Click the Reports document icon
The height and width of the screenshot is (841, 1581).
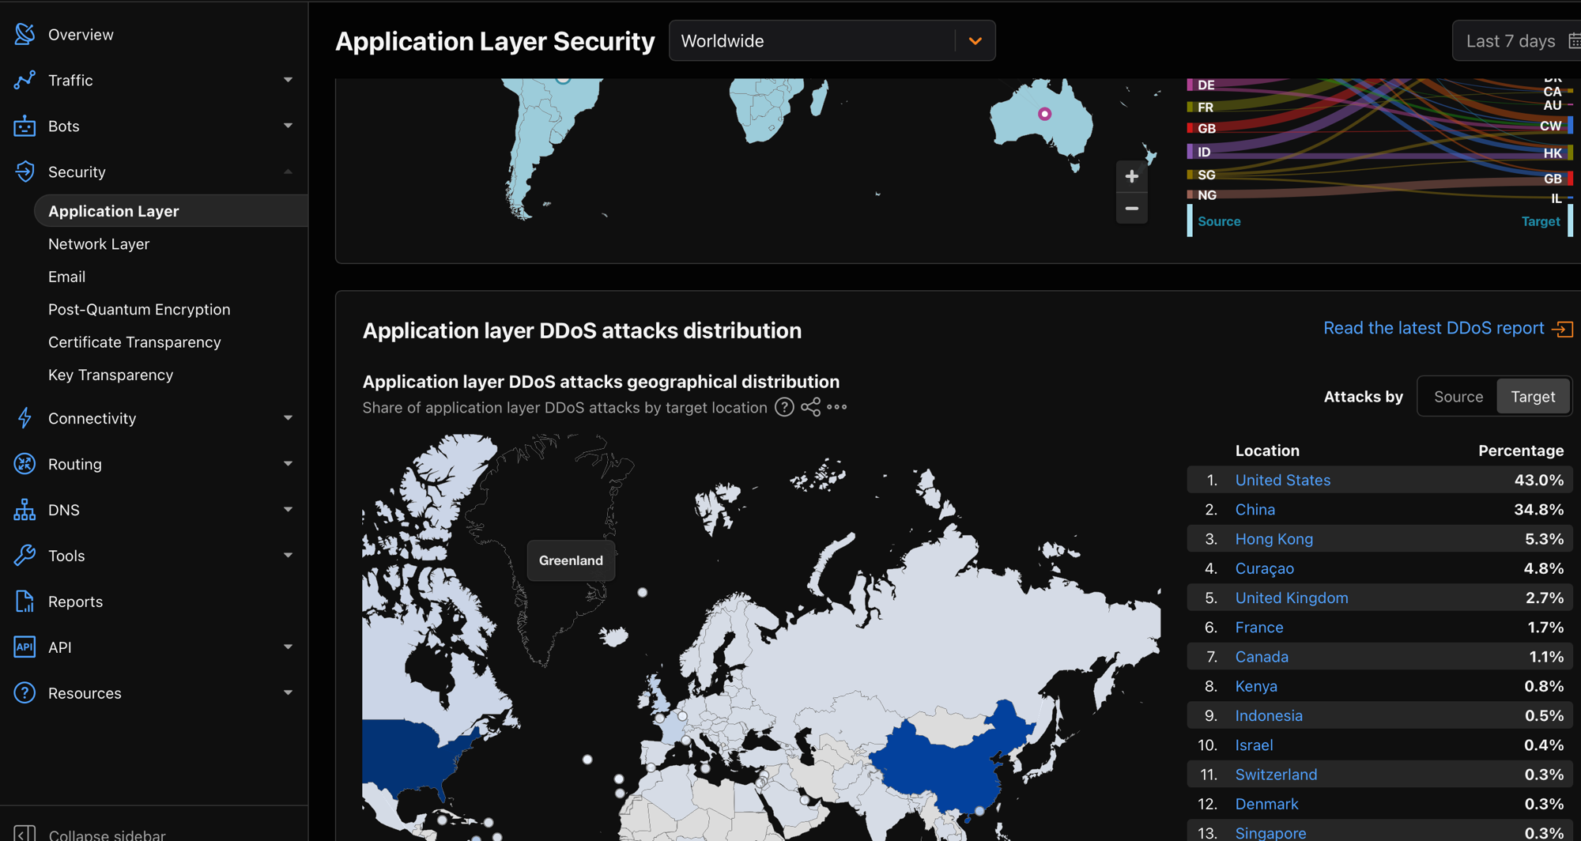point(25,602)
